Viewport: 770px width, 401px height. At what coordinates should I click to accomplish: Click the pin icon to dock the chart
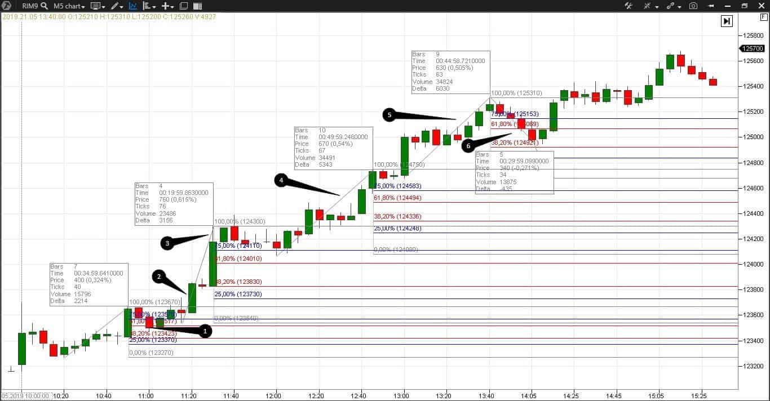(x=711, y=6)
